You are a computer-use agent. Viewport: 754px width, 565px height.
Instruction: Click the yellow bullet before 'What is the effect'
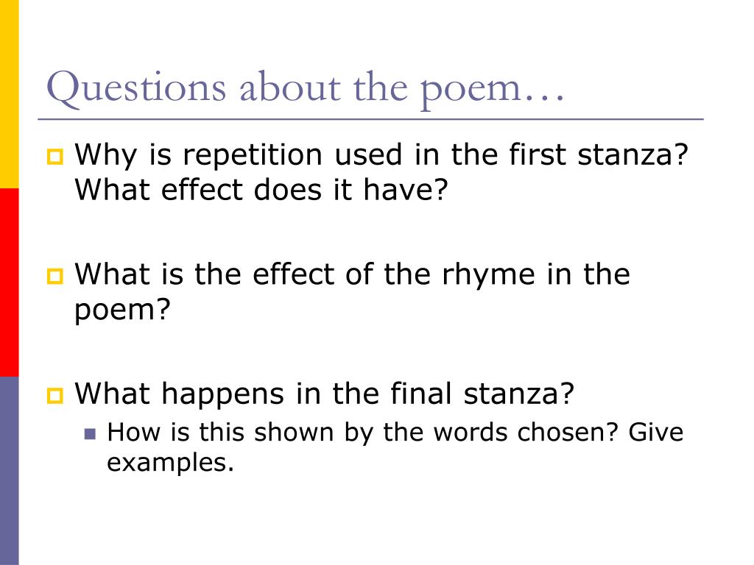pos(54,276)
